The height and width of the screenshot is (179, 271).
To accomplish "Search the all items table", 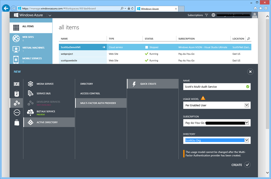I will coord(248,39).
